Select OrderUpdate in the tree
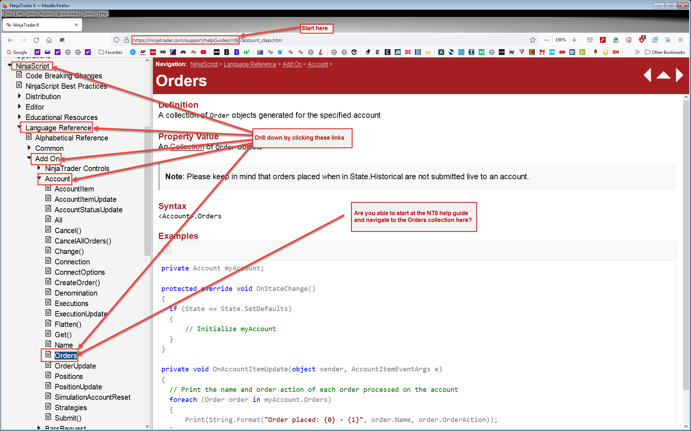 click(x=75, y=366)
